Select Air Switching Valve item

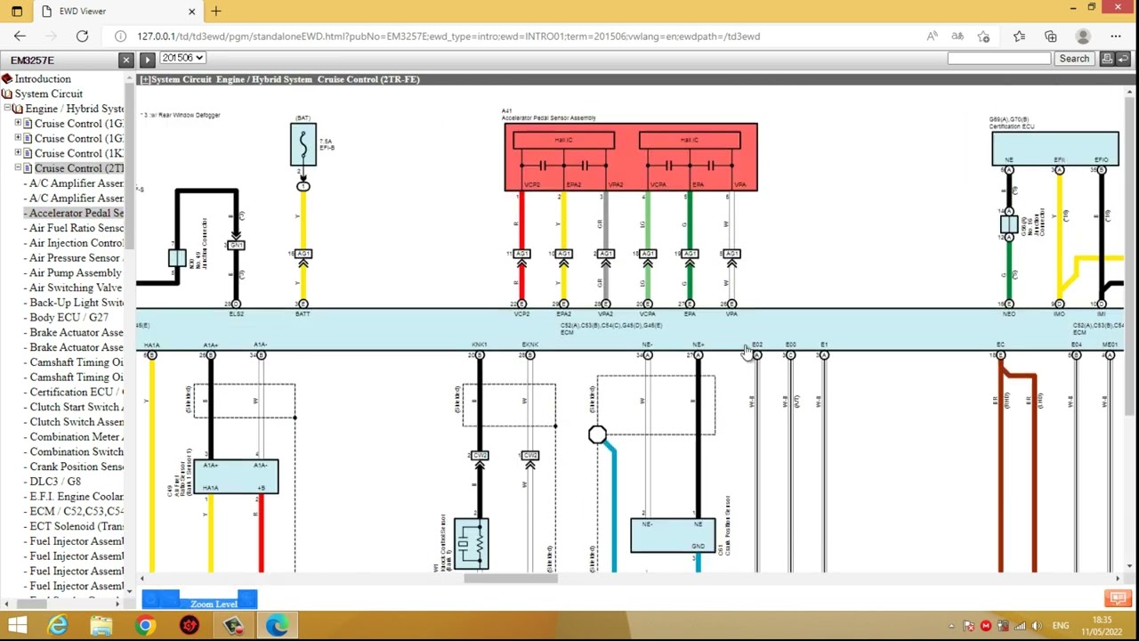(75, 288)
